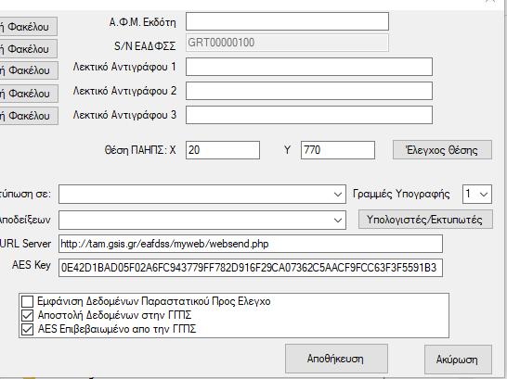Click the Λεκτικό Αντιγράφου 1 field
This screenshot has width=507, height=379.
click(309, 67)
